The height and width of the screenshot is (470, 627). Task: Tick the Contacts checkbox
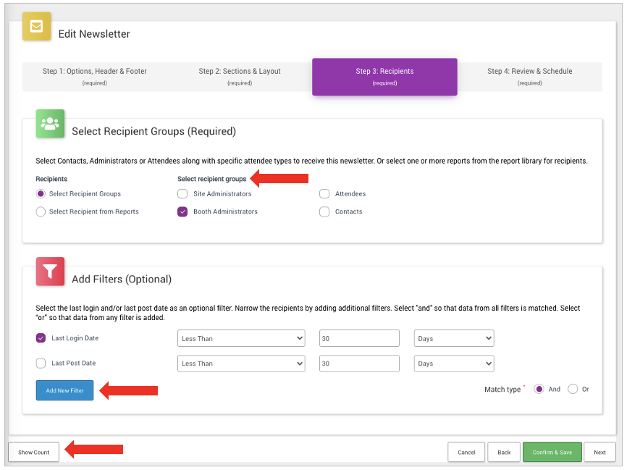[324, 211]
